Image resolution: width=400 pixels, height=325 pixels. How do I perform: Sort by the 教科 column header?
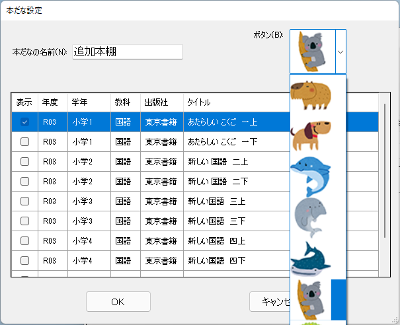coord(126,102)
